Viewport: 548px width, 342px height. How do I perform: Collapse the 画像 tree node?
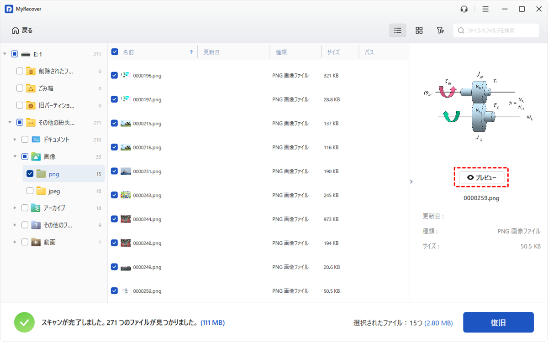15,157
